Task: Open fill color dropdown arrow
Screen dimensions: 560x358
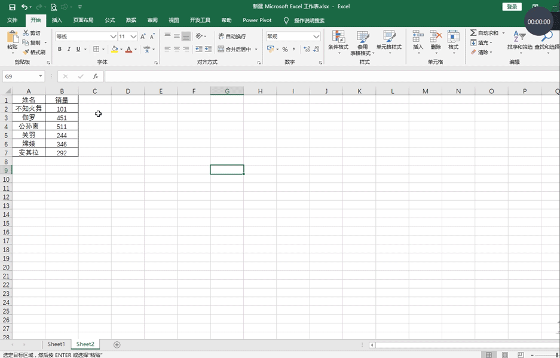Action: tap(121, 49)
